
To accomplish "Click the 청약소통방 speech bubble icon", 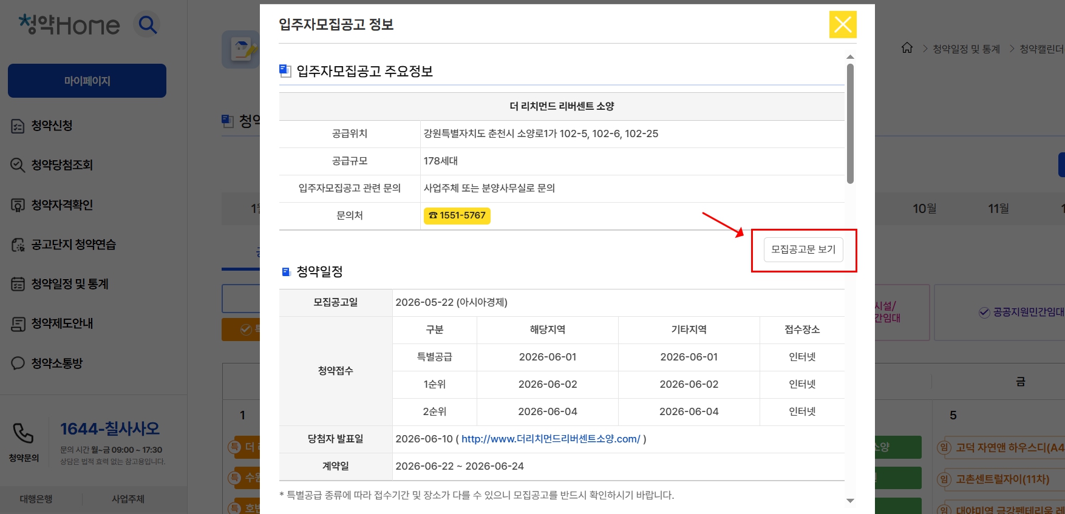I will (x=18, y=363).
